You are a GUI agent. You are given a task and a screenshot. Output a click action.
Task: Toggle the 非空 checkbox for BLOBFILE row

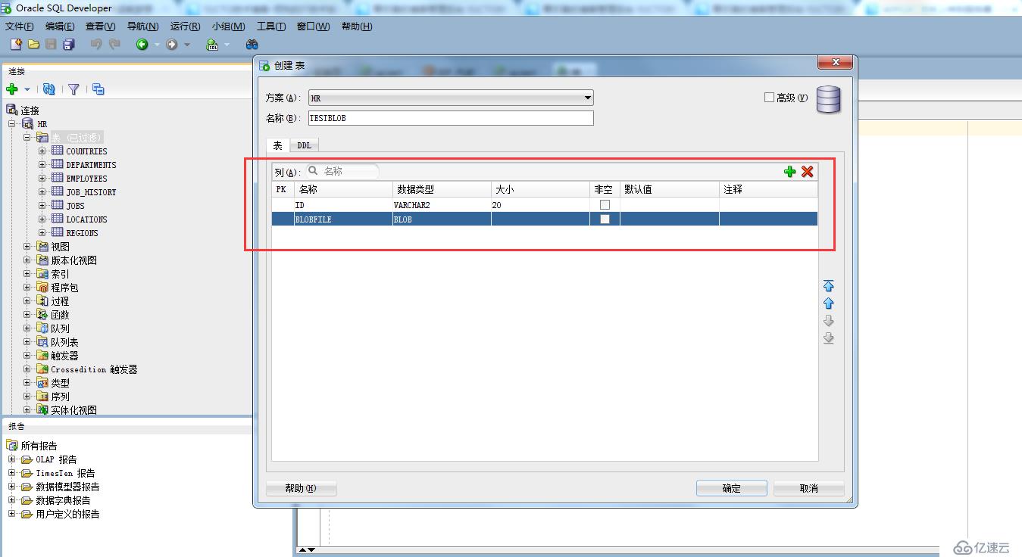click(x=605, y=219)
